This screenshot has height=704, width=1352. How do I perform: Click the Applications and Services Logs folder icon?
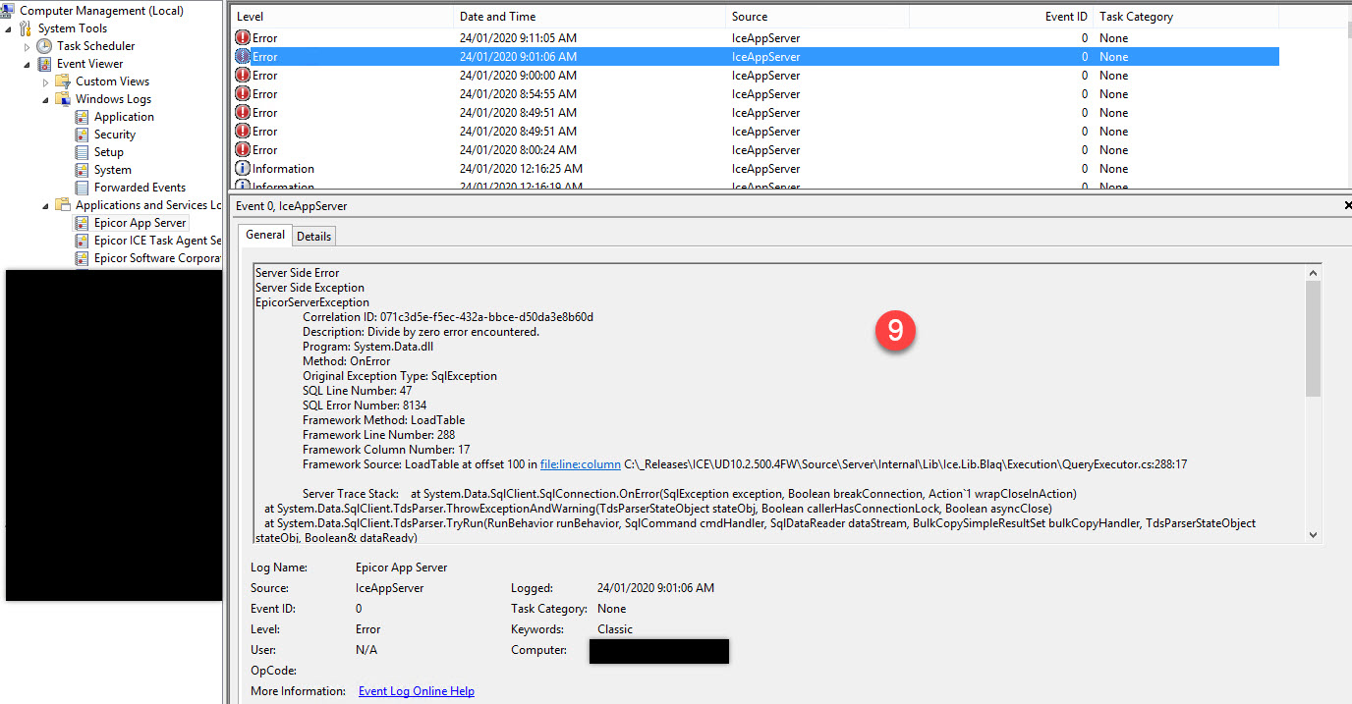[63, 205]
